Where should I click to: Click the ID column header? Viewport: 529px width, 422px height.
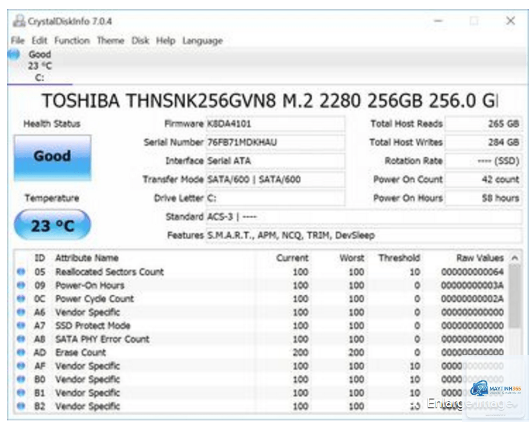pos(40,258)
